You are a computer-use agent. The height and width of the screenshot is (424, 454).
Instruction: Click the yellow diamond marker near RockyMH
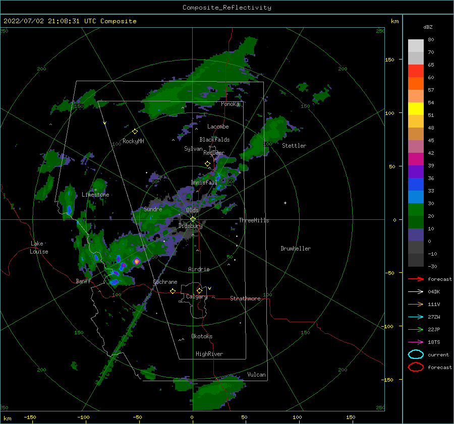click(135, 132)
